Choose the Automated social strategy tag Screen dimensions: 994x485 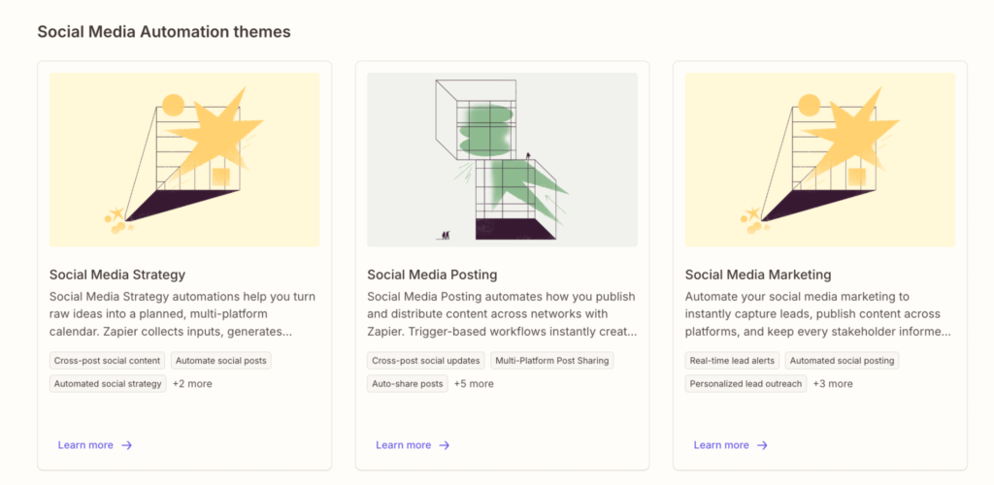108,384
